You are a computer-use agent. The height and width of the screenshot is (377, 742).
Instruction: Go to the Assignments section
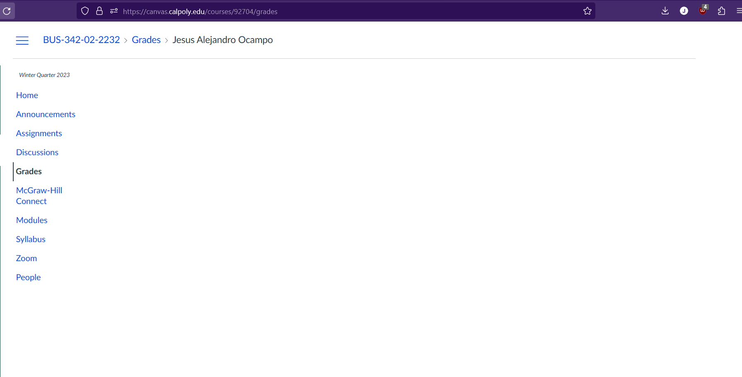(39, 133)
